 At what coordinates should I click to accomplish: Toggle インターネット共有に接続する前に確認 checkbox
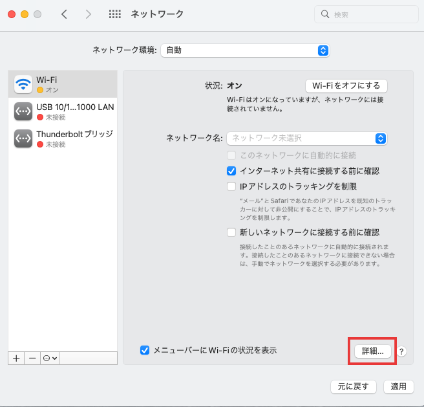pos(231,171)
